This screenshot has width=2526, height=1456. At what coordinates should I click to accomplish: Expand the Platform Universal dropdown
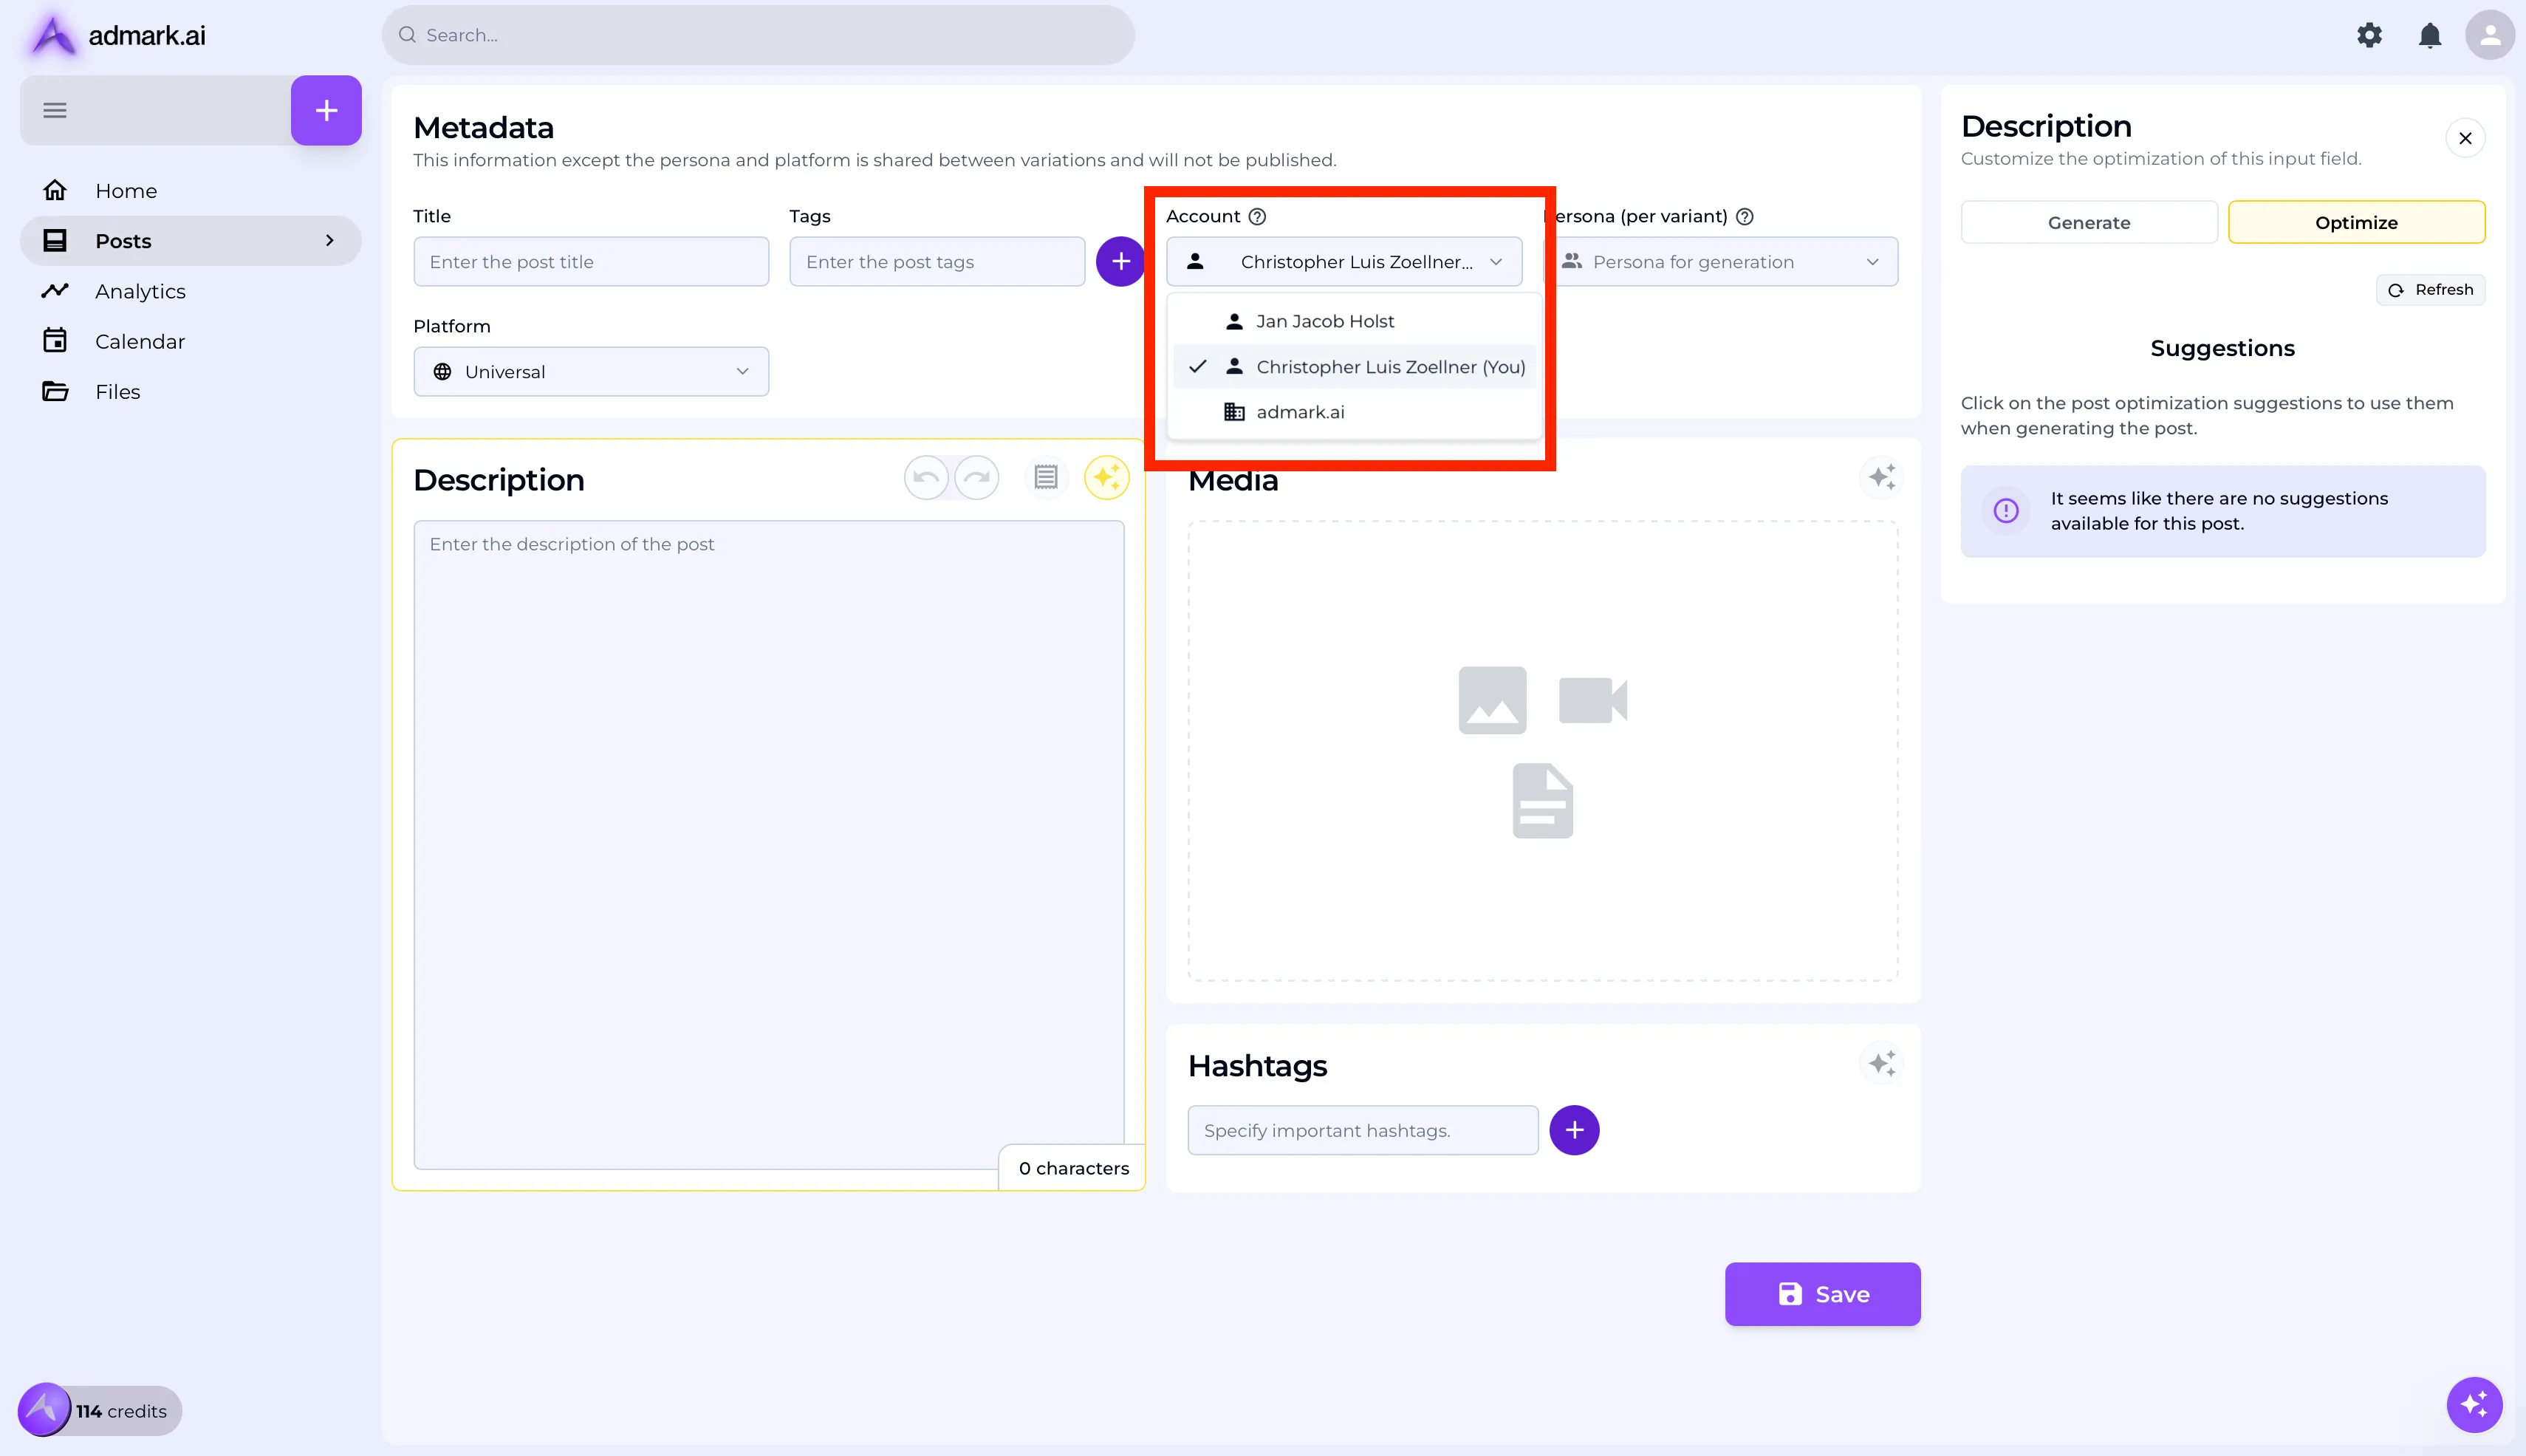click(x=591, y=372)
